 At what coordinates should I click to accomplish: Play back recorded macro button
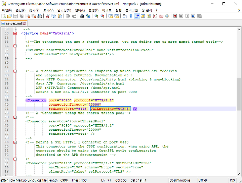tap(187, 16)
